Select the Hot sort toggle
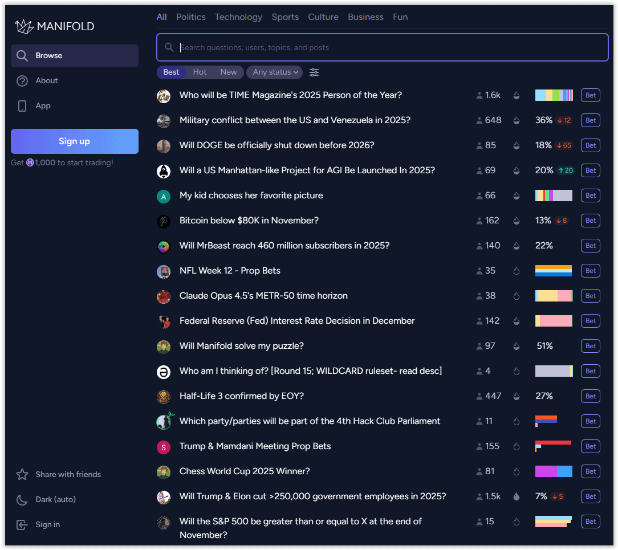Screen dimensions: 618x550 (x=200, y=72)
